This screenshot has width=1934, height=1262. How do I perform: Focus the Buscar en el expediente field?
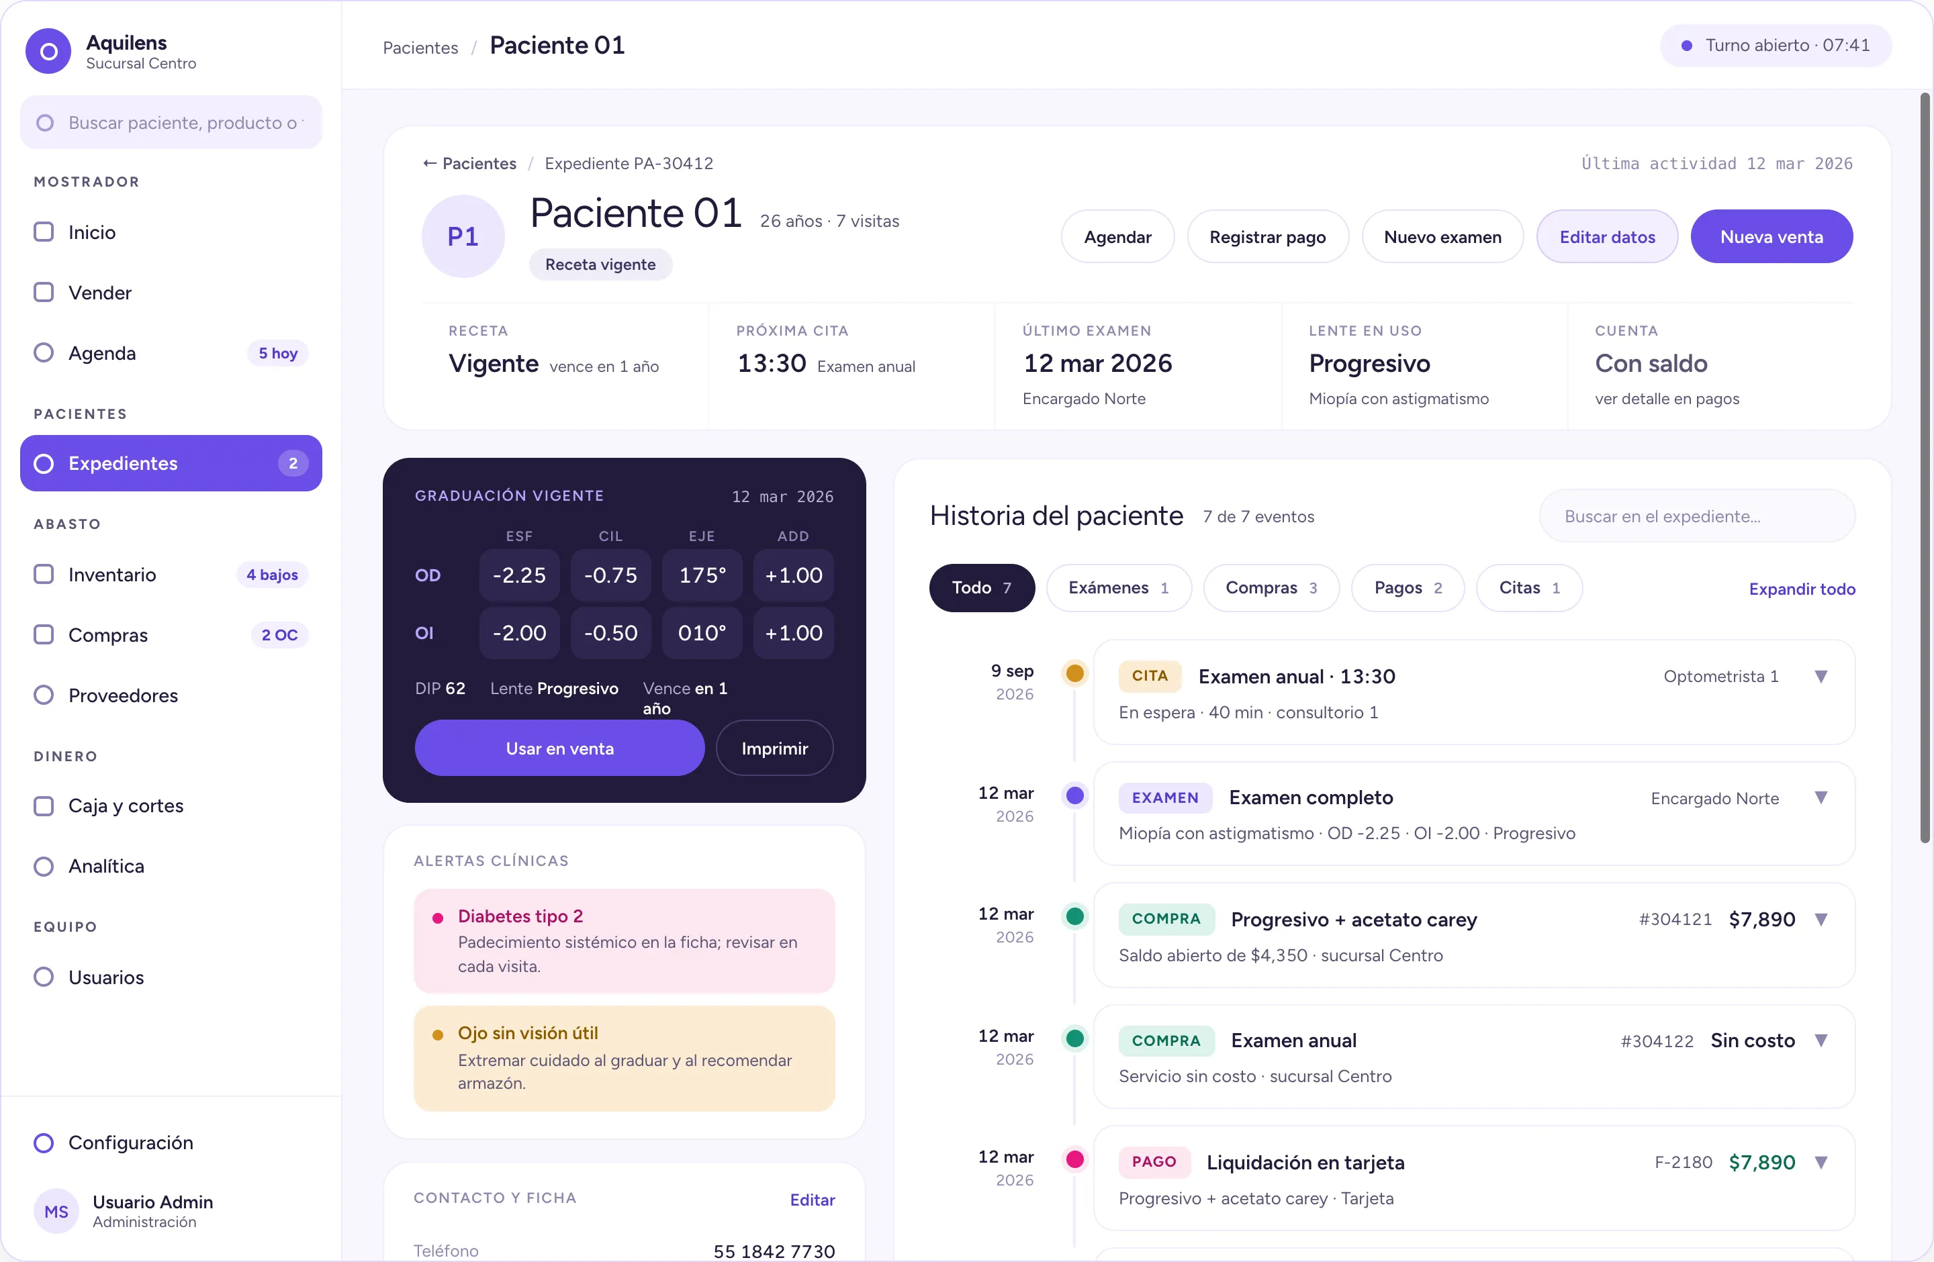tap(1697, 516)
